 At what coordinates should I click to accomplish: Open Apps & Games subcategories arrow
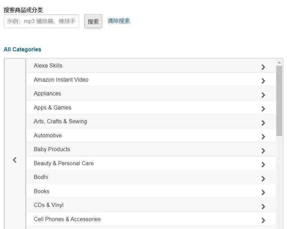coord(263,109)
